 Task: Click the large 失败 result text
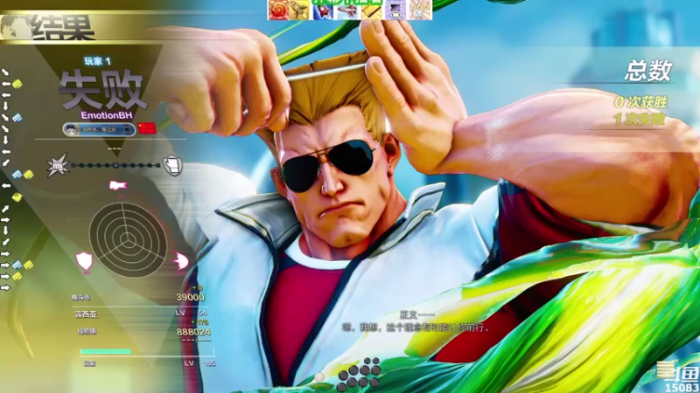[x=102, y=91]
